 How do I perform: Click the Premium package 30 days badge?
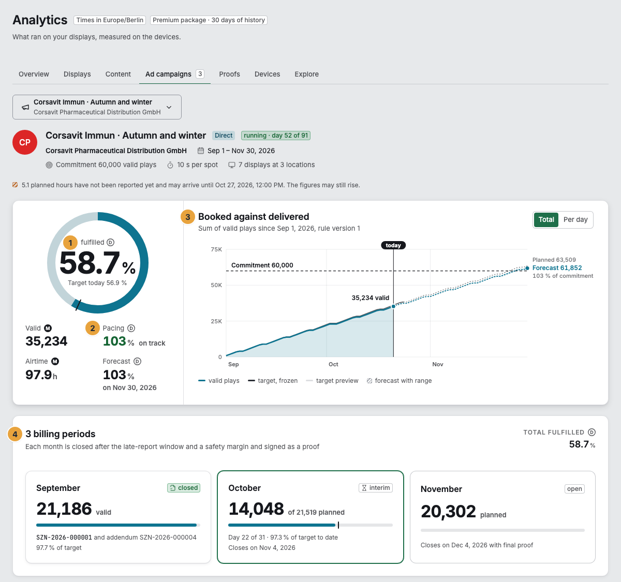(x=209, y=20)
